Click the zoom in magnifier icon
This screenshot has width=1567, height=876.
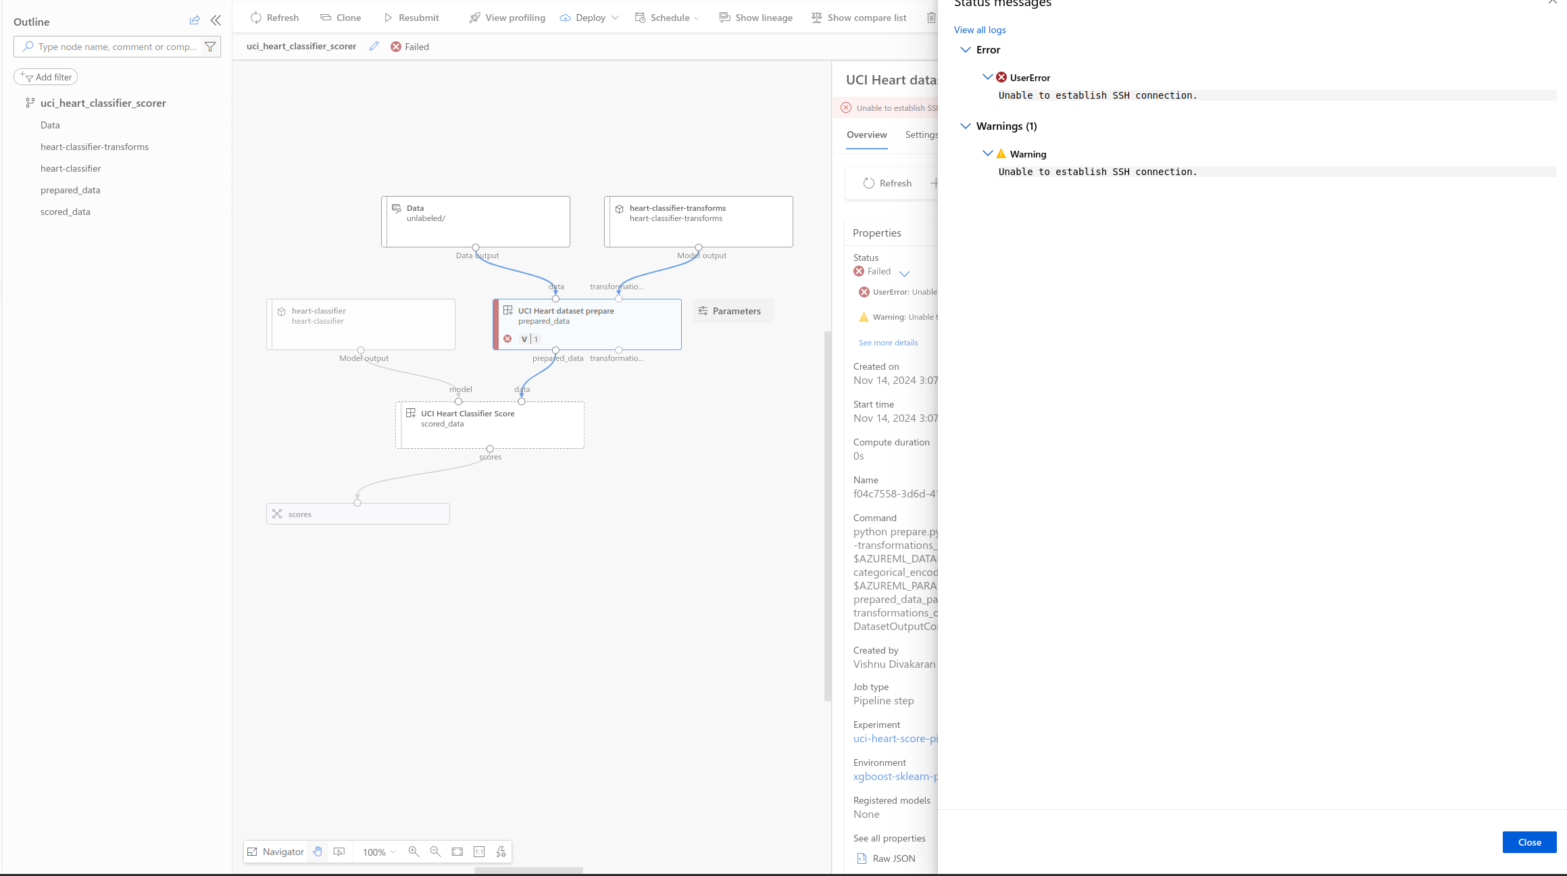(x=414, y=852)
